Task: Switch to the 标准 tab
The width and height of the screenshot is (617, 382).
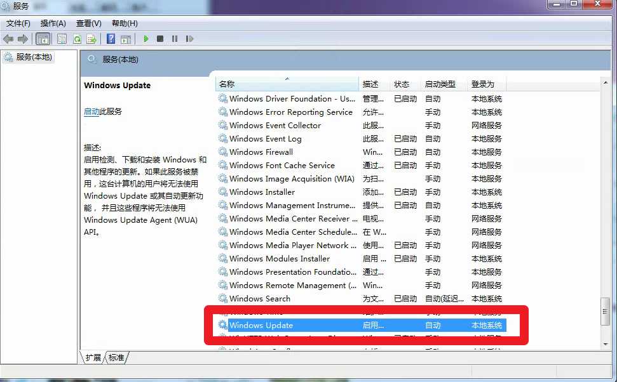Action: coord(116,357)
